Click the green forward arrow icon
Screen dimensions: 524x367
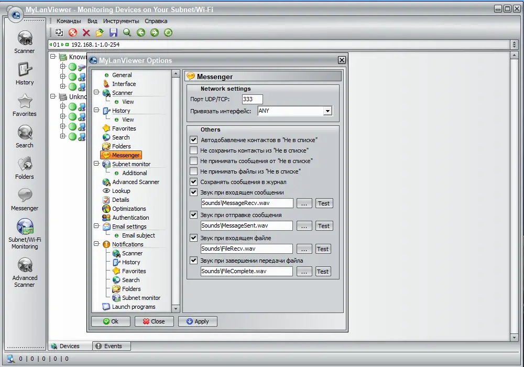[155, 33]
